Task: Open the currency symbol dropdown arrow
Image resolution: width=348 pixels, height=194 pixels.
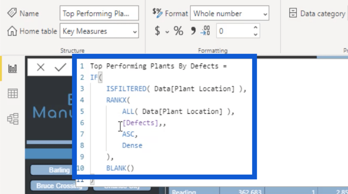Action: click(x=167, y=32)
